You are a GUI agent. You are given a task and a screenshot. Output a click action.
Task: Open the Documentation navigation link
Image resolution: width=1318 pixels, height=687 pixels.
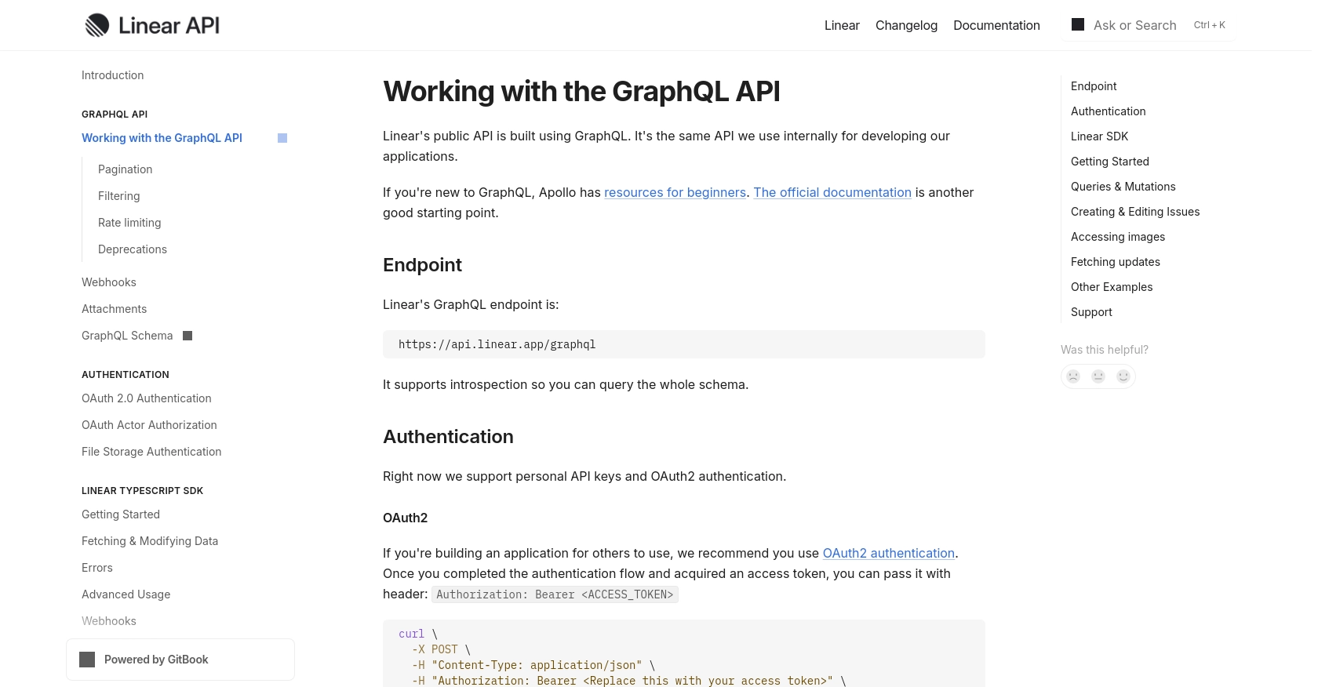(996, 25)
